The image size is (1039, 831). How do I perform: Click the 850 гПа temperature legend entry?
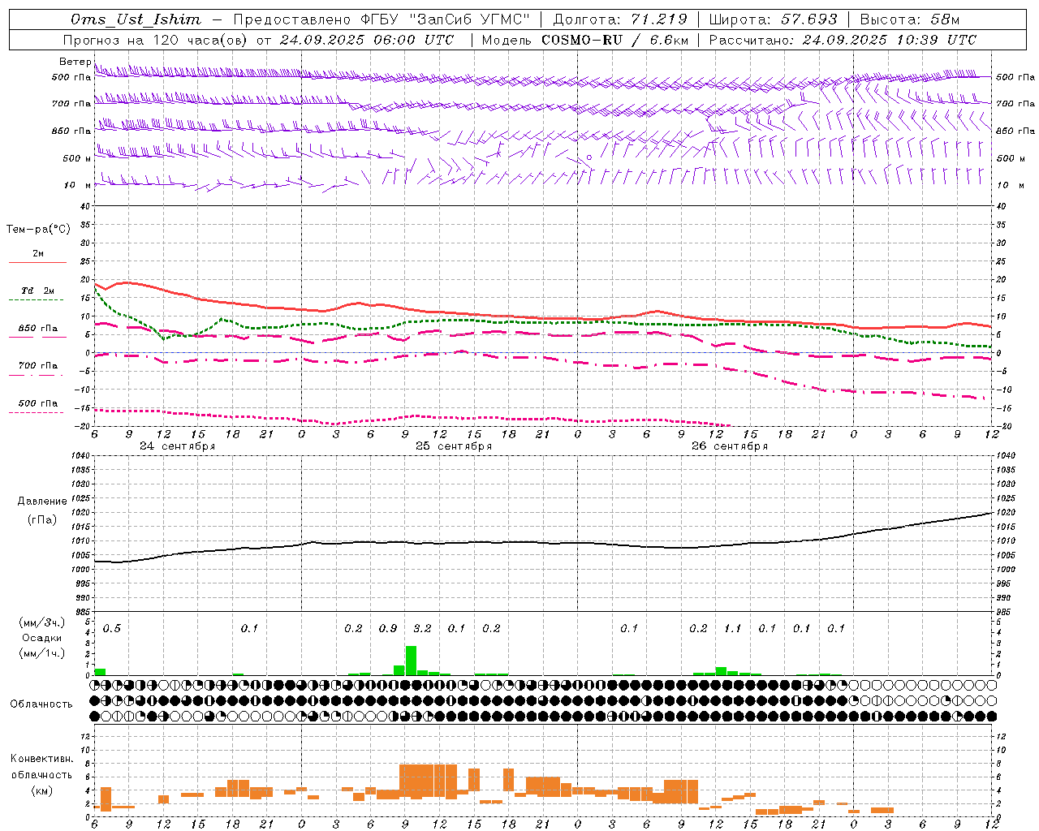pyautogui.click(x=38, y=329)
